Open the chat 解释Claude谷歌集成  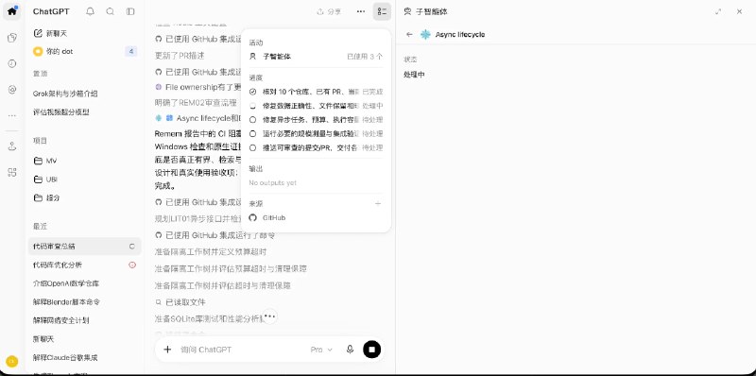84,358
